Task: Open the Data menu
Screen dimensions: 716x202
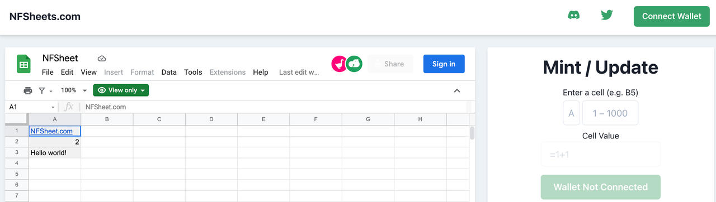Action: tap(169, 72)
